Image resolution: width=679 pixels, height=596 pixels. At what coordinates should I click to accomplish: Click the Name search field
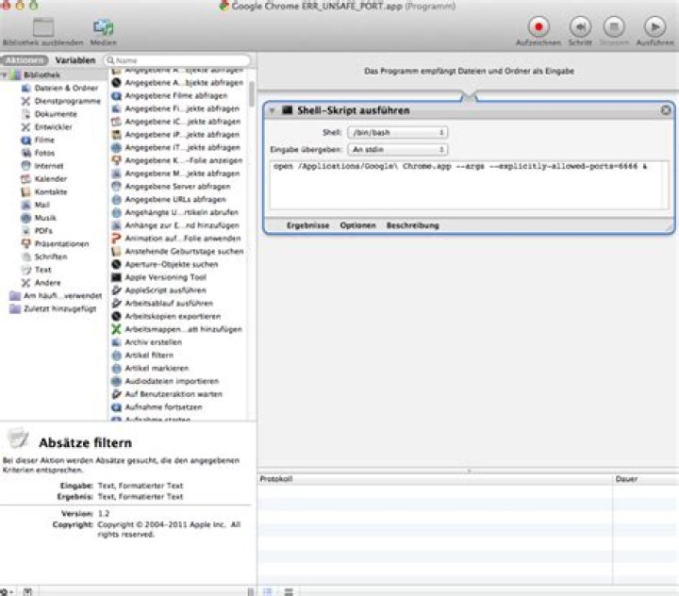177,60
